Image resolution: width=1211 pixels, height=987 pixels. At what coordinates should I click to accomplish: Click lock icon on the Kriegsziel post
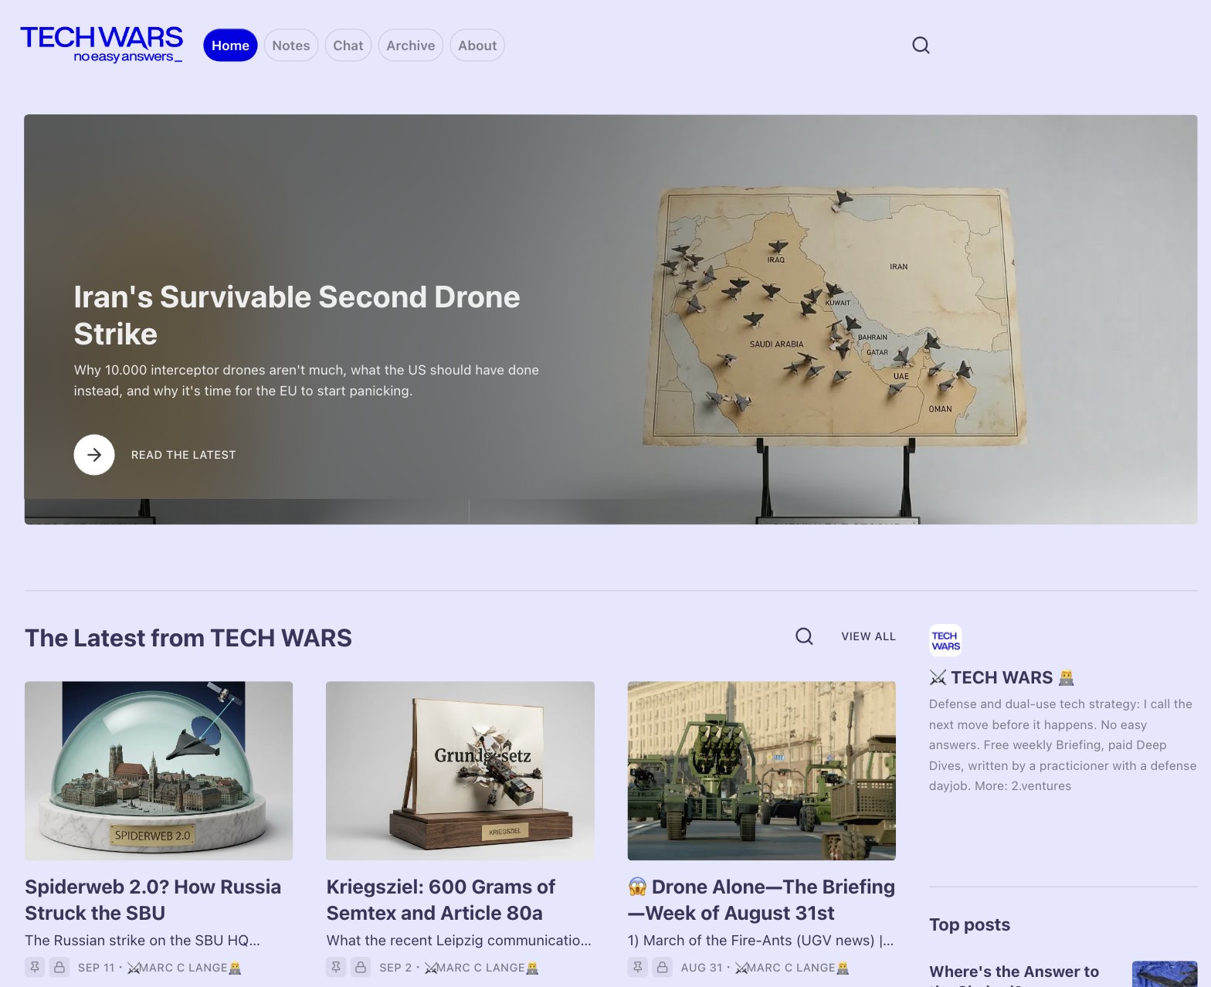[361, 967]
